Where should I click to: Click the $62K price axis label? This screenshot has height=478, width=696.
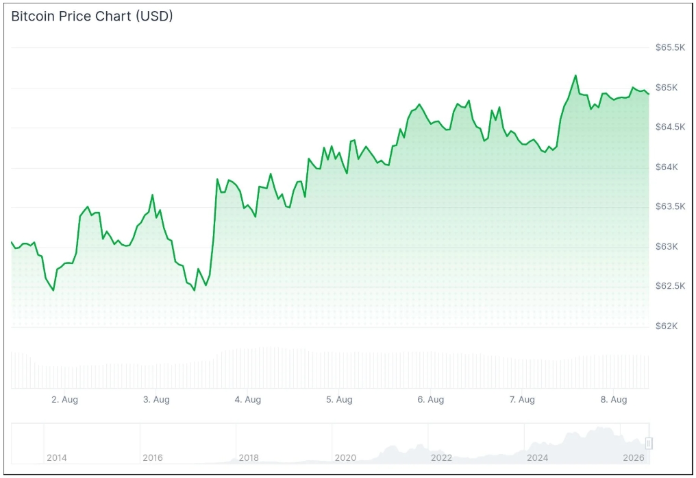(x=667, y=326)
